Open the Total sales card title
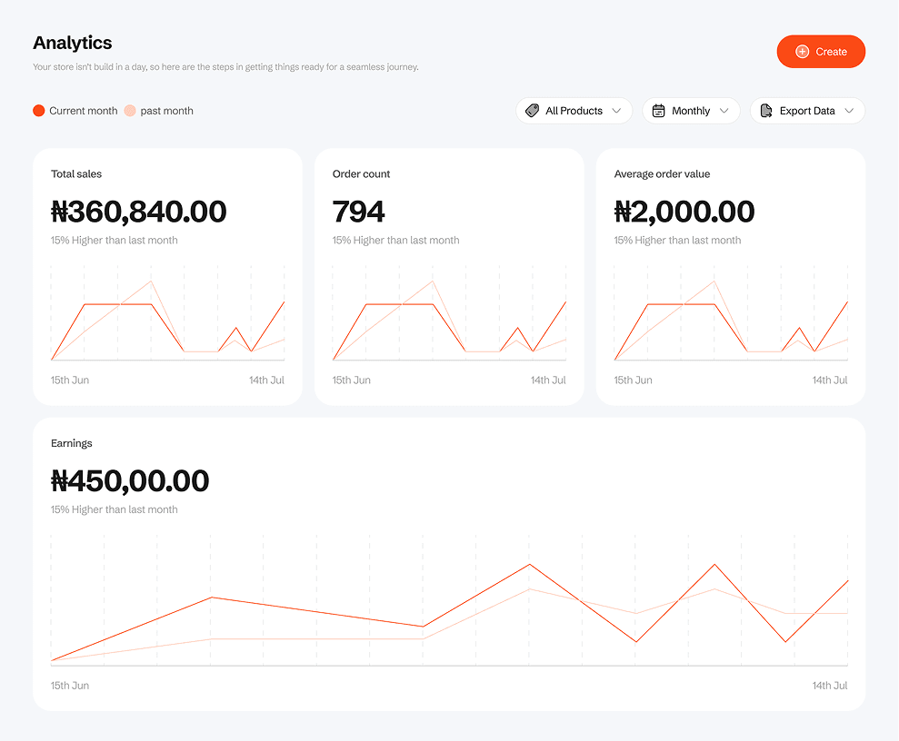 point(76,173)
